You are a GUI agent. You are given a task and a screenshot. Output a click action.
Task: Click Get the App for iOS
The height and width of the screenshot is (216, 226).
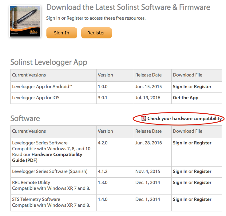[x=186, y=98]
